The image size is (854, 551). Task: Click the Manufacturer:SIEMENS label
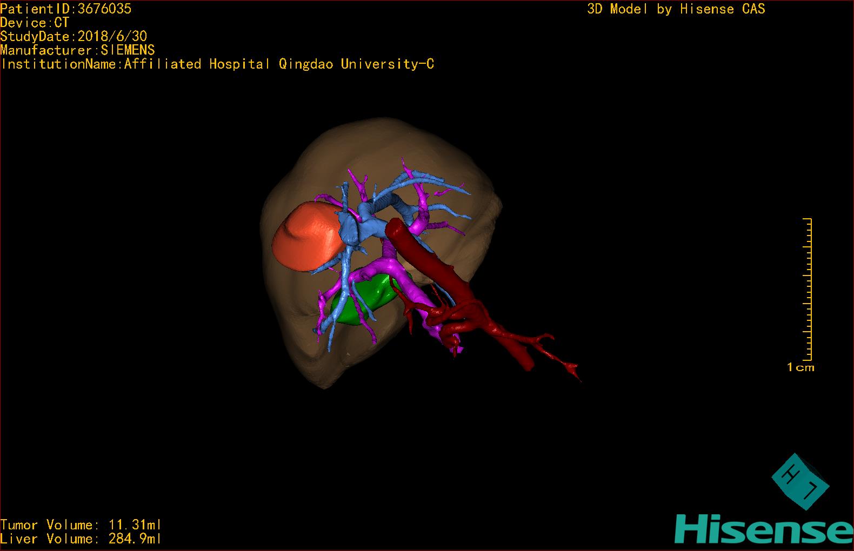coord(78,50)
